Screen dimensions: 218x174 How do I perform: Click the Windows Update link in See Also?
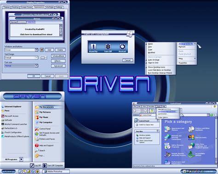point(145,135)
